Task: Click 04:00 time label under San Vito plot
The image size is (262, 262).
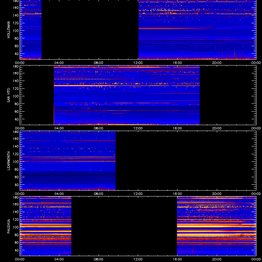Action: [59, 128]
